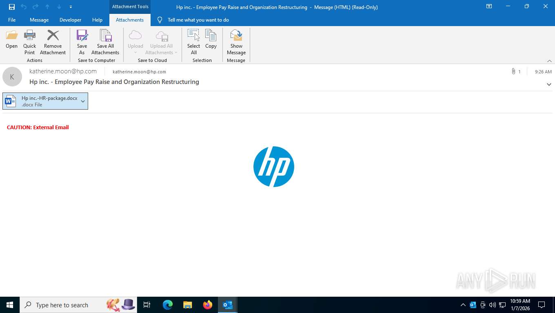Open the notification center
Image resolution: width=555 pixels, height=313 pixels.
pos(542,305)
